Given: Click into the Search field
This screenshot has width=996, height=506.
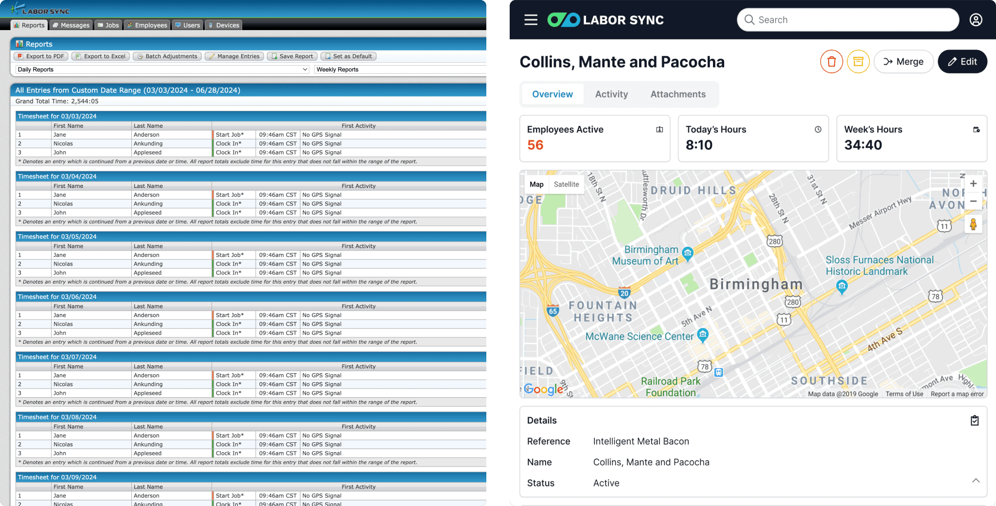Looking at the screenshot, I should coord(848,20).
